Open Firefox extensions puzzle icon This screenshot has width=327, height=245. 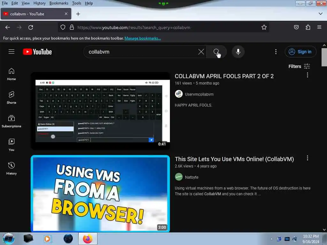click(308, 27)
